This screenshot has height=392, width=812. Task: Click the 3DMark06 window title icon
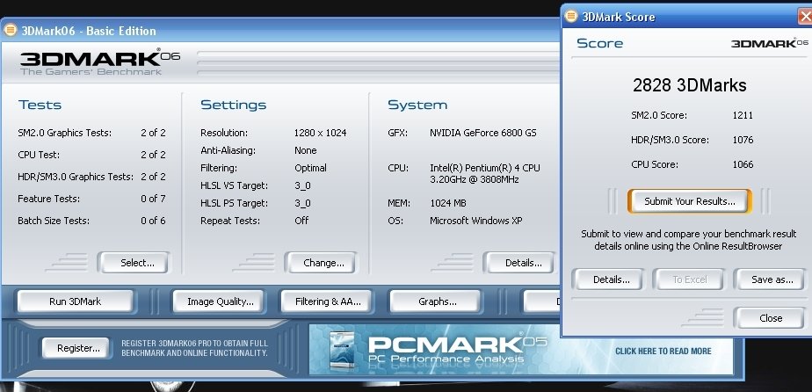point(10,30)
